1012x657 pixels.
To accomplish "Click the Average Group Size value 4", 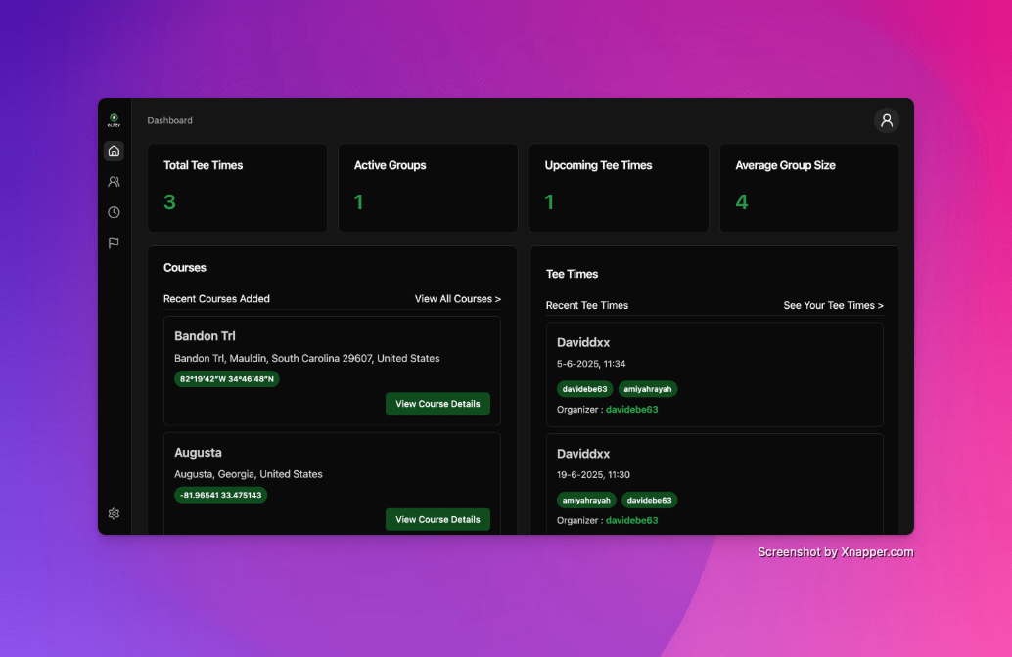I will (x=742, y=202).
